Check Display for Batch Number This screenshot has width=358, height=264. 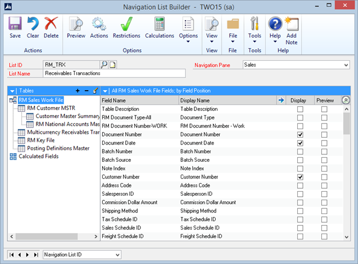click(300, 152)
